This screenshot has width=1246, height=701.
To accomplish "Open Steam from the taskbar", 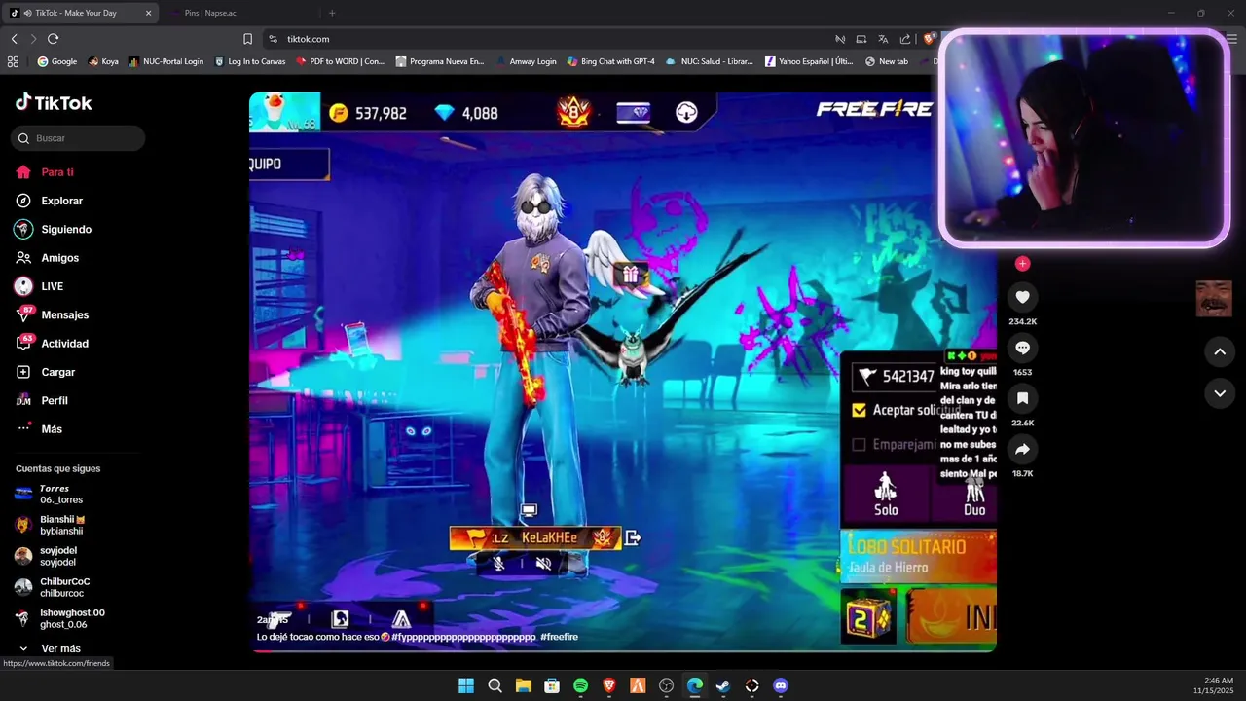I will [723, 685].
